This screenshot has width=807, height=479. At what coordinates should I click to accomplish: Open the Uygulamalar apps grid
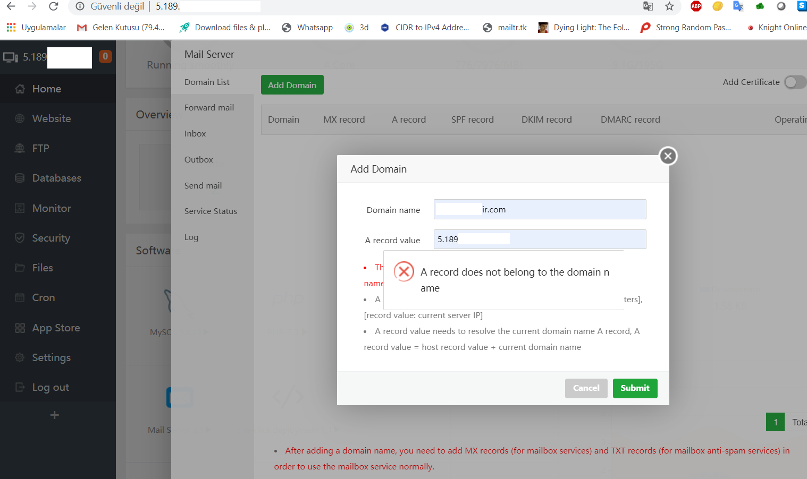coord(36,28)
